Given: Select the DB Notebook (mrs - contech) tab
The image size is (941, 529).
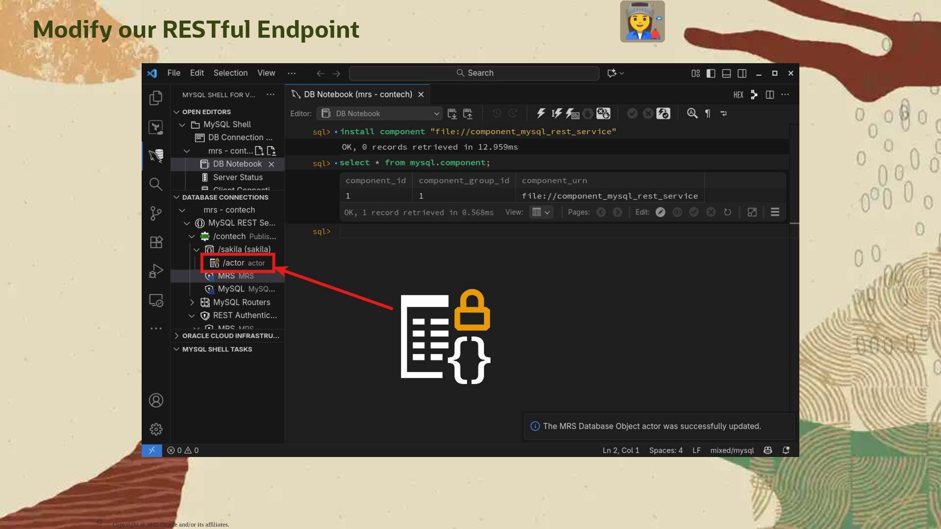Looking at the screenshot, I should [x=358, y=95].
